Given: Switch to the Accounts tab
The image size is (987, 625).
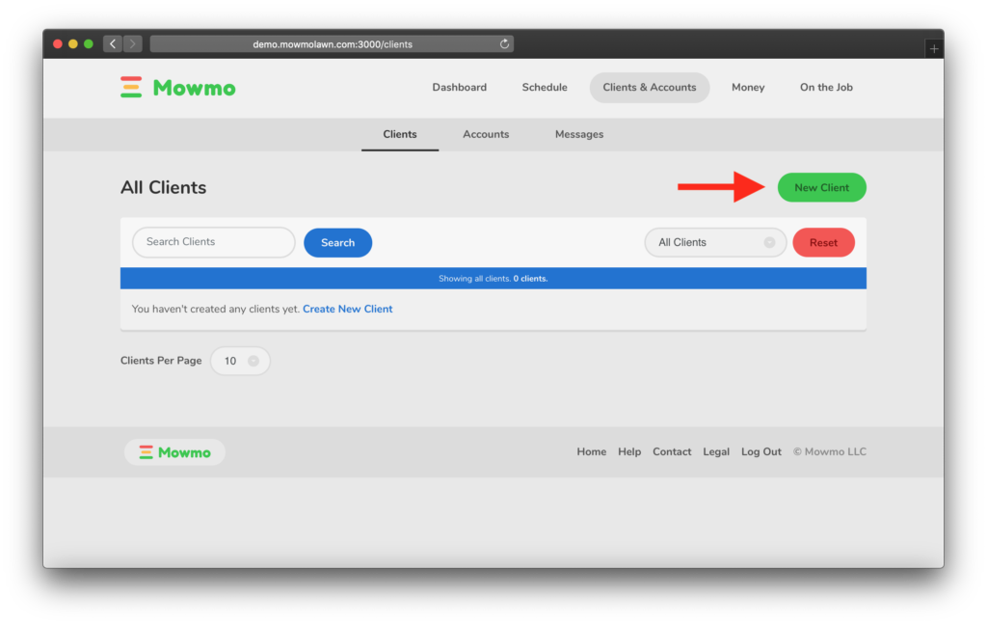Looking at the screenshot, I should [486, 134].
